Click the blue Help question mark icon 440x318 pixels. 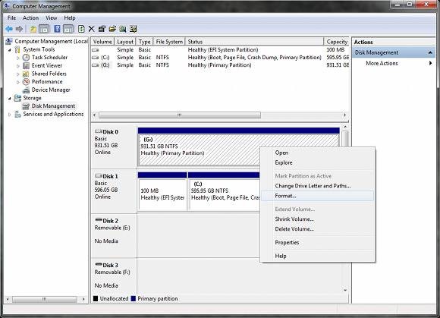[x=57, y=29]
